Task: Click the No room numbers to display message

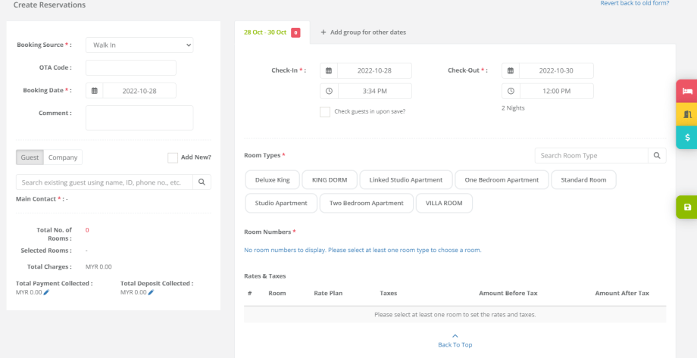Action: click(363, 250)
